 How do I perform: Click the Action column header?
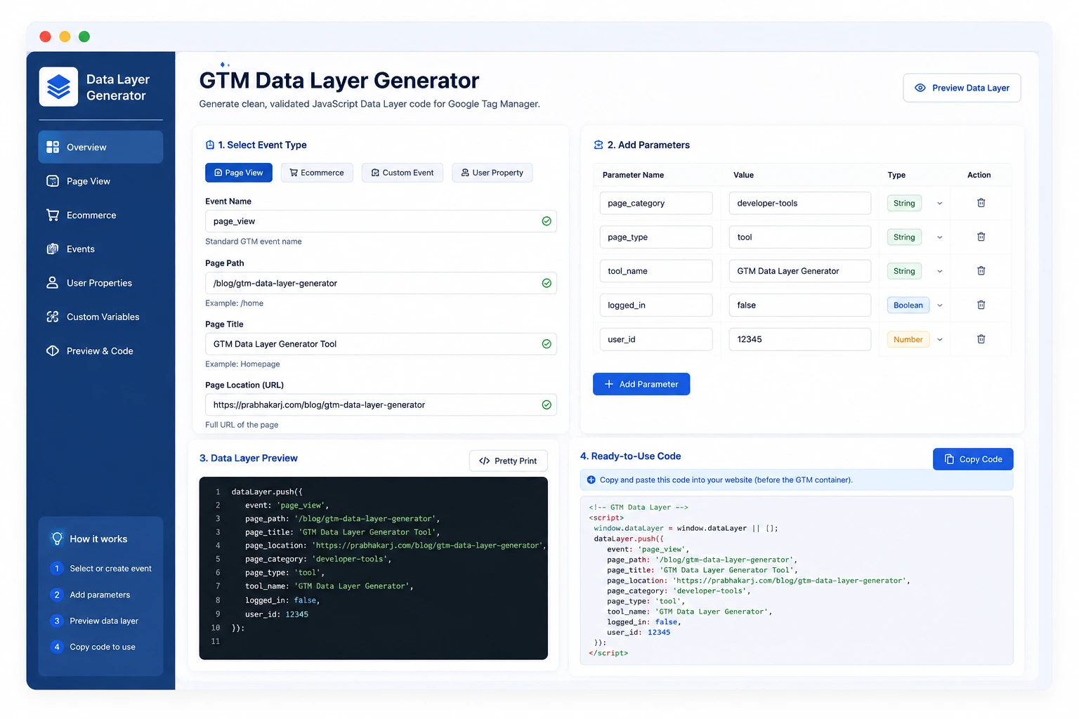(x=979, y=175)
